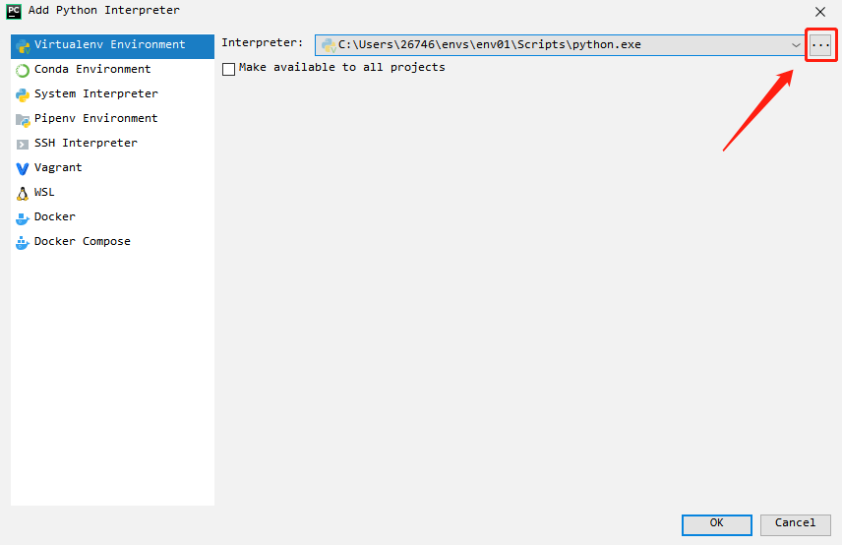Screen dimensions: 842x545
Task: Click the Docker whale icon
Action: pos(23,217)
